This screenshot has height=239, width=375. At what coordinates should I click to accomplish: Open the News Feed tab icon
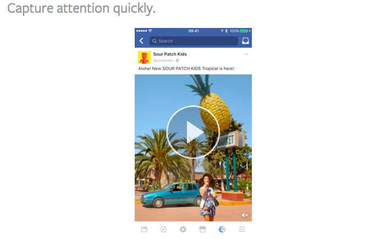(144, 229)
